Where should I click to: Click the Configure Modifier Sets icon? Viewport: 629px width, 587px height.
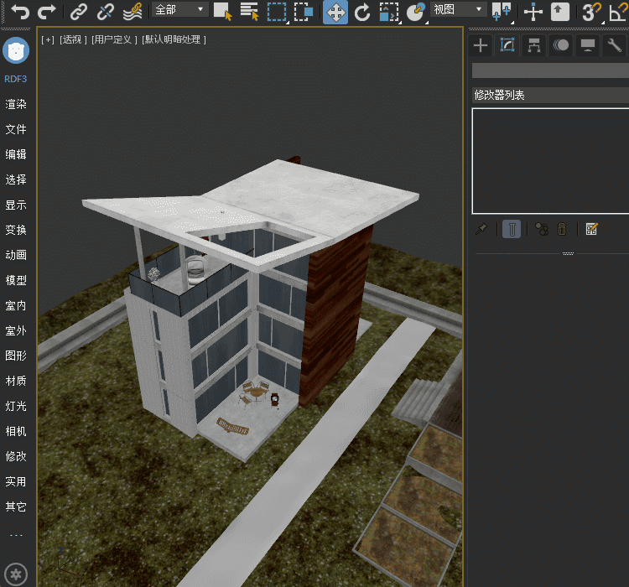pos(591,229)
